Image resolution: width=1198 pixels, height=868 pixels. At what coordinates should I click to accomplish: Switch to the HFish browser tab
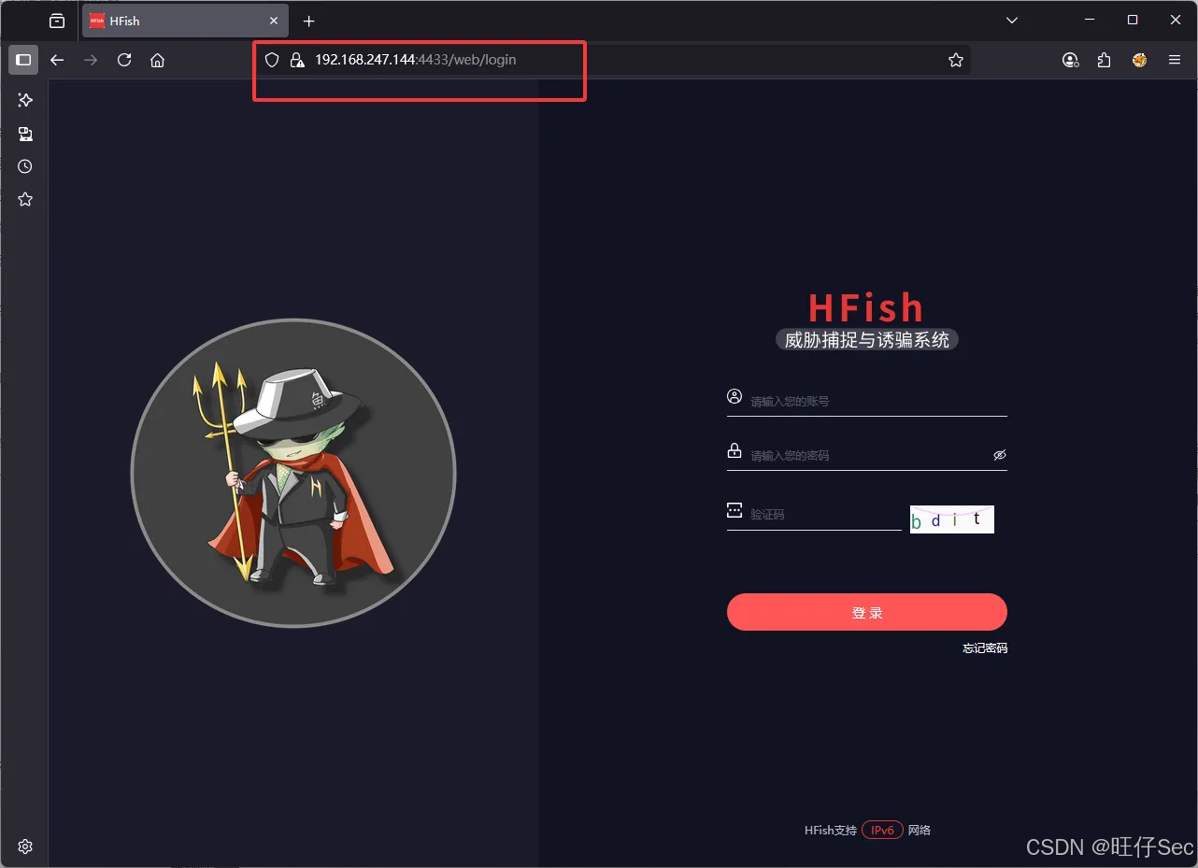pyautogui.click(x=185, y=21)
